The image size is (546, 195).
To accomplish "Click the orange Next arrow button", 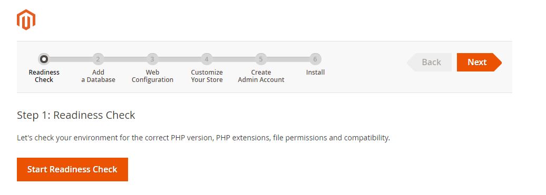I will 479,62.
